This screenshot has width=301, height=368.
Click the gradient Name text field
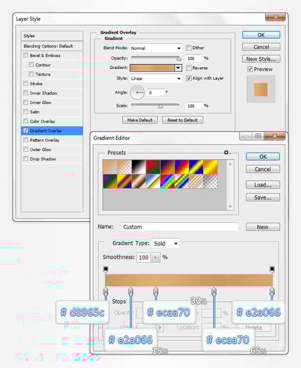[180, 227]
